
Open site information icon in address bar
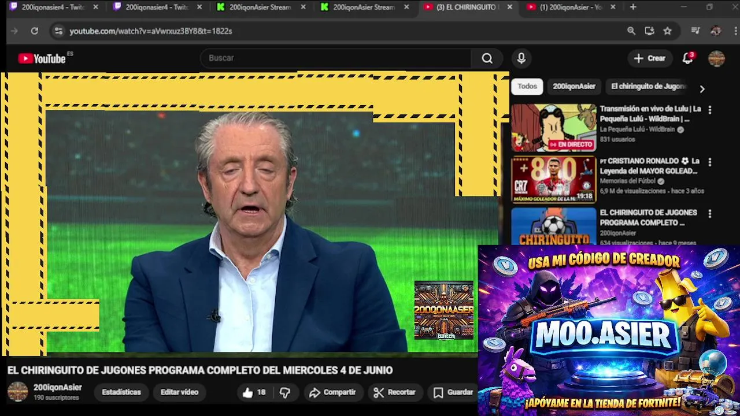pos(58,31)
